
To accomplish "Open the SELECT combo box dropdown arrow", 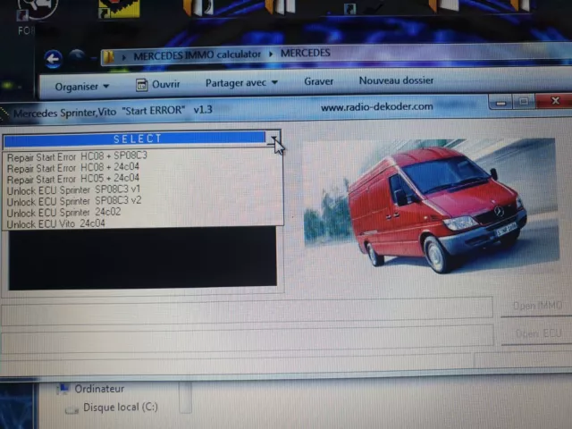I will pyautogui.click(x=273, y=139).
